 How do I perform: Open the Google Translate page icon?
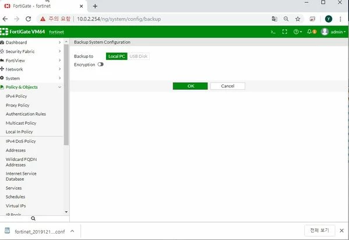pos(274,19)
